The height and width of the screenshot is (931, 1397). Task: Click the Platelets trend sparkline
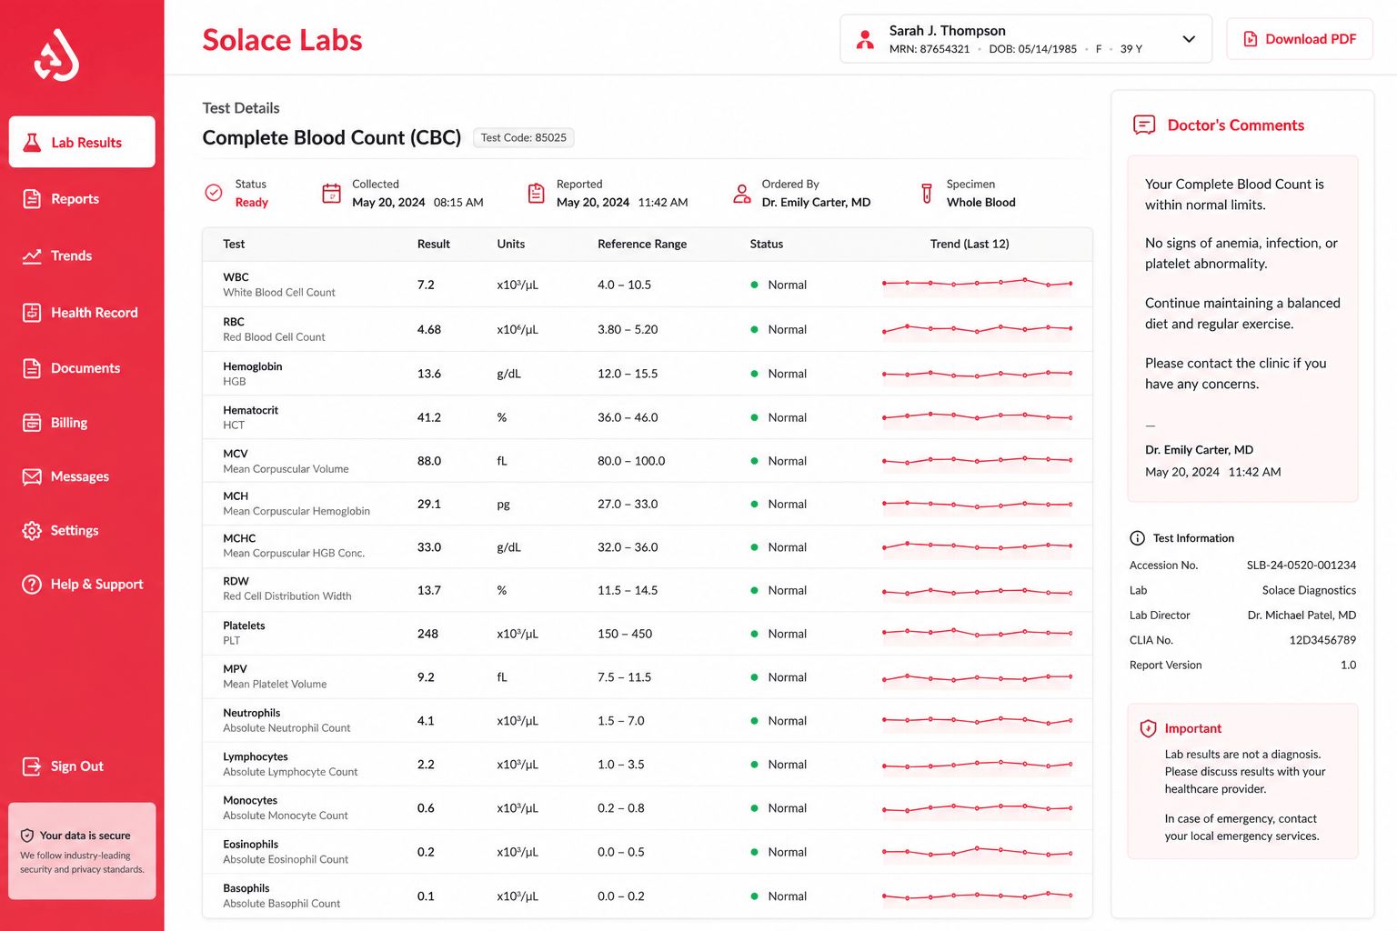pos(977,634)
